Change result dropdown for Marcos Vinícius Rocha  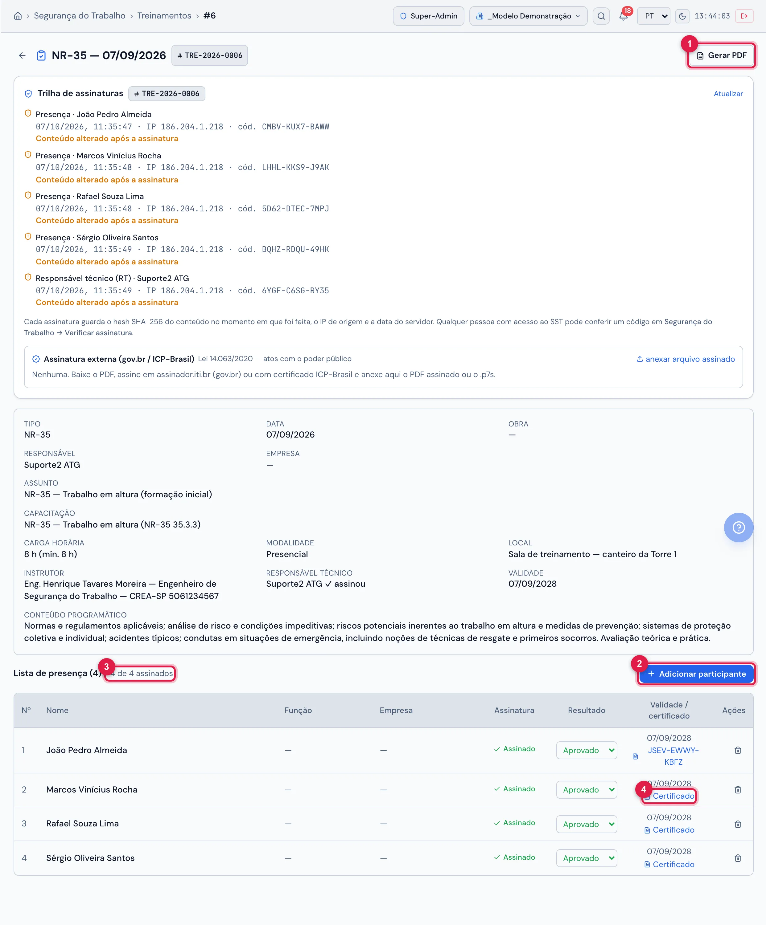[587, 790]
